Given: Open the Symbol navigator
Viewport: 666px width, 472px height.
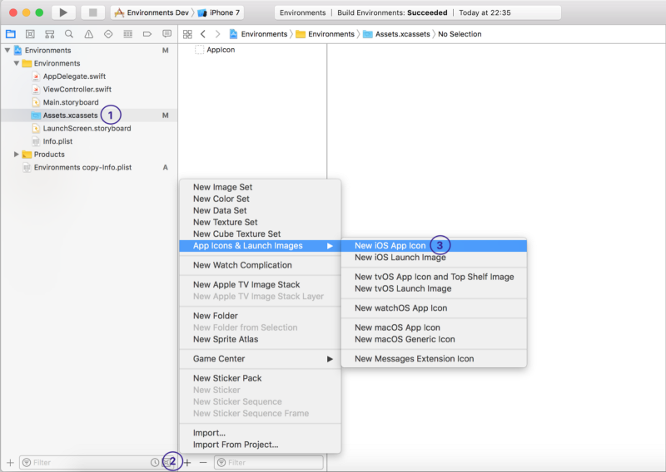Looking at the screenshot, I should click(x=50, y=34).
